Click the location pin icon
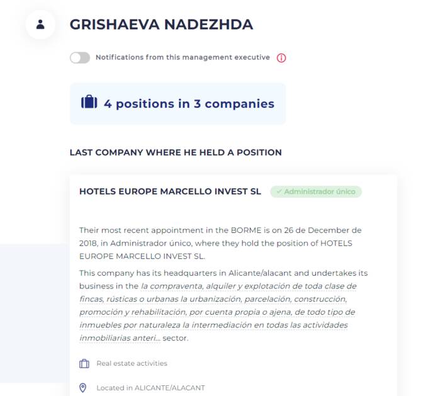 (84, 388)
